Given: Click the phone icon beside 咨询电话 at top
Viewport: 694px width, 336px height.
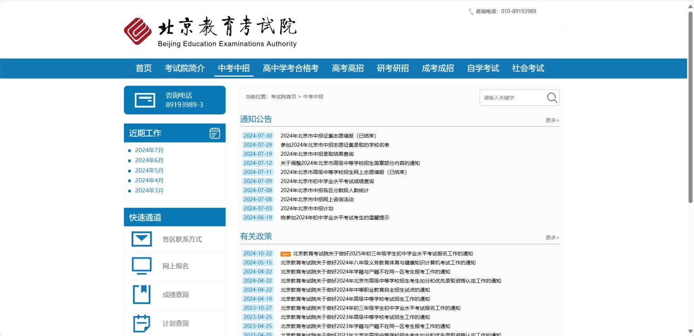Looking at the screenshot, I should [x=471, y=11].
